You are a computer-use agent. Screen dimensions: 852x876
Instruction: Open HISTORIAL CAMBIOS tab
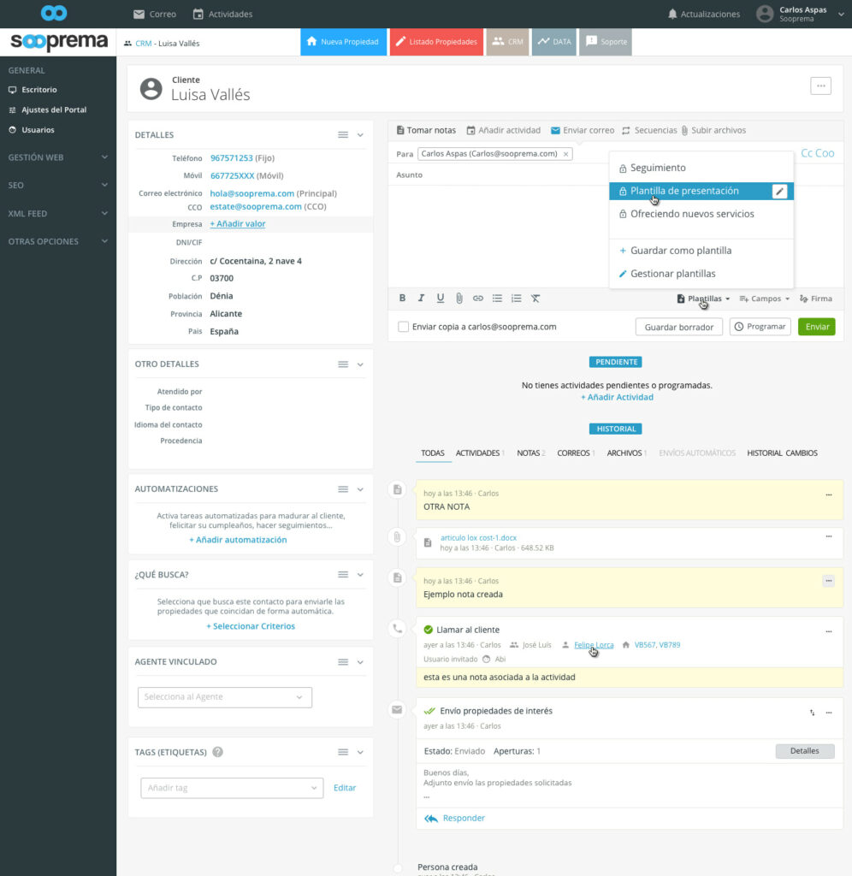click(x=782, y=453)
